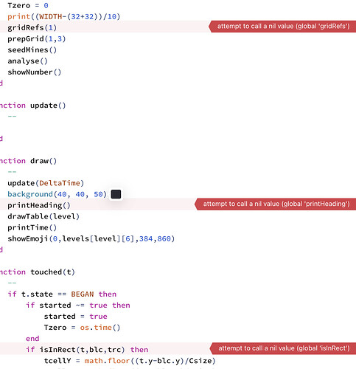
Task: Click the 'Tzero = os.time()' line
Action: point(82,328)
